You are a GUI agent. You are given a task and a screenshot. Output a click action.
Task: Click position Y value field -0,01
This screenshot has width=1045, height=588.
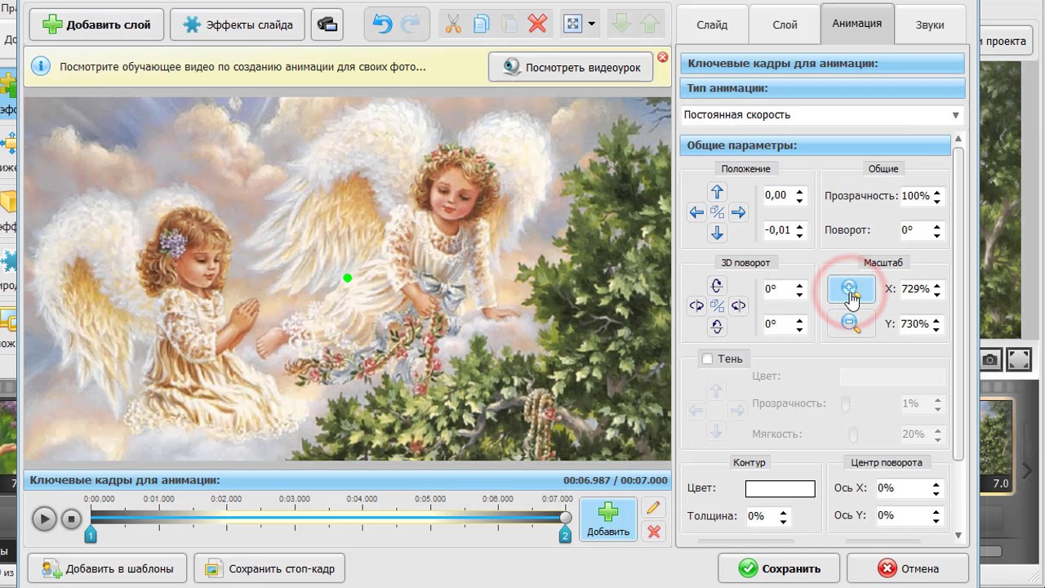[777, 230]
